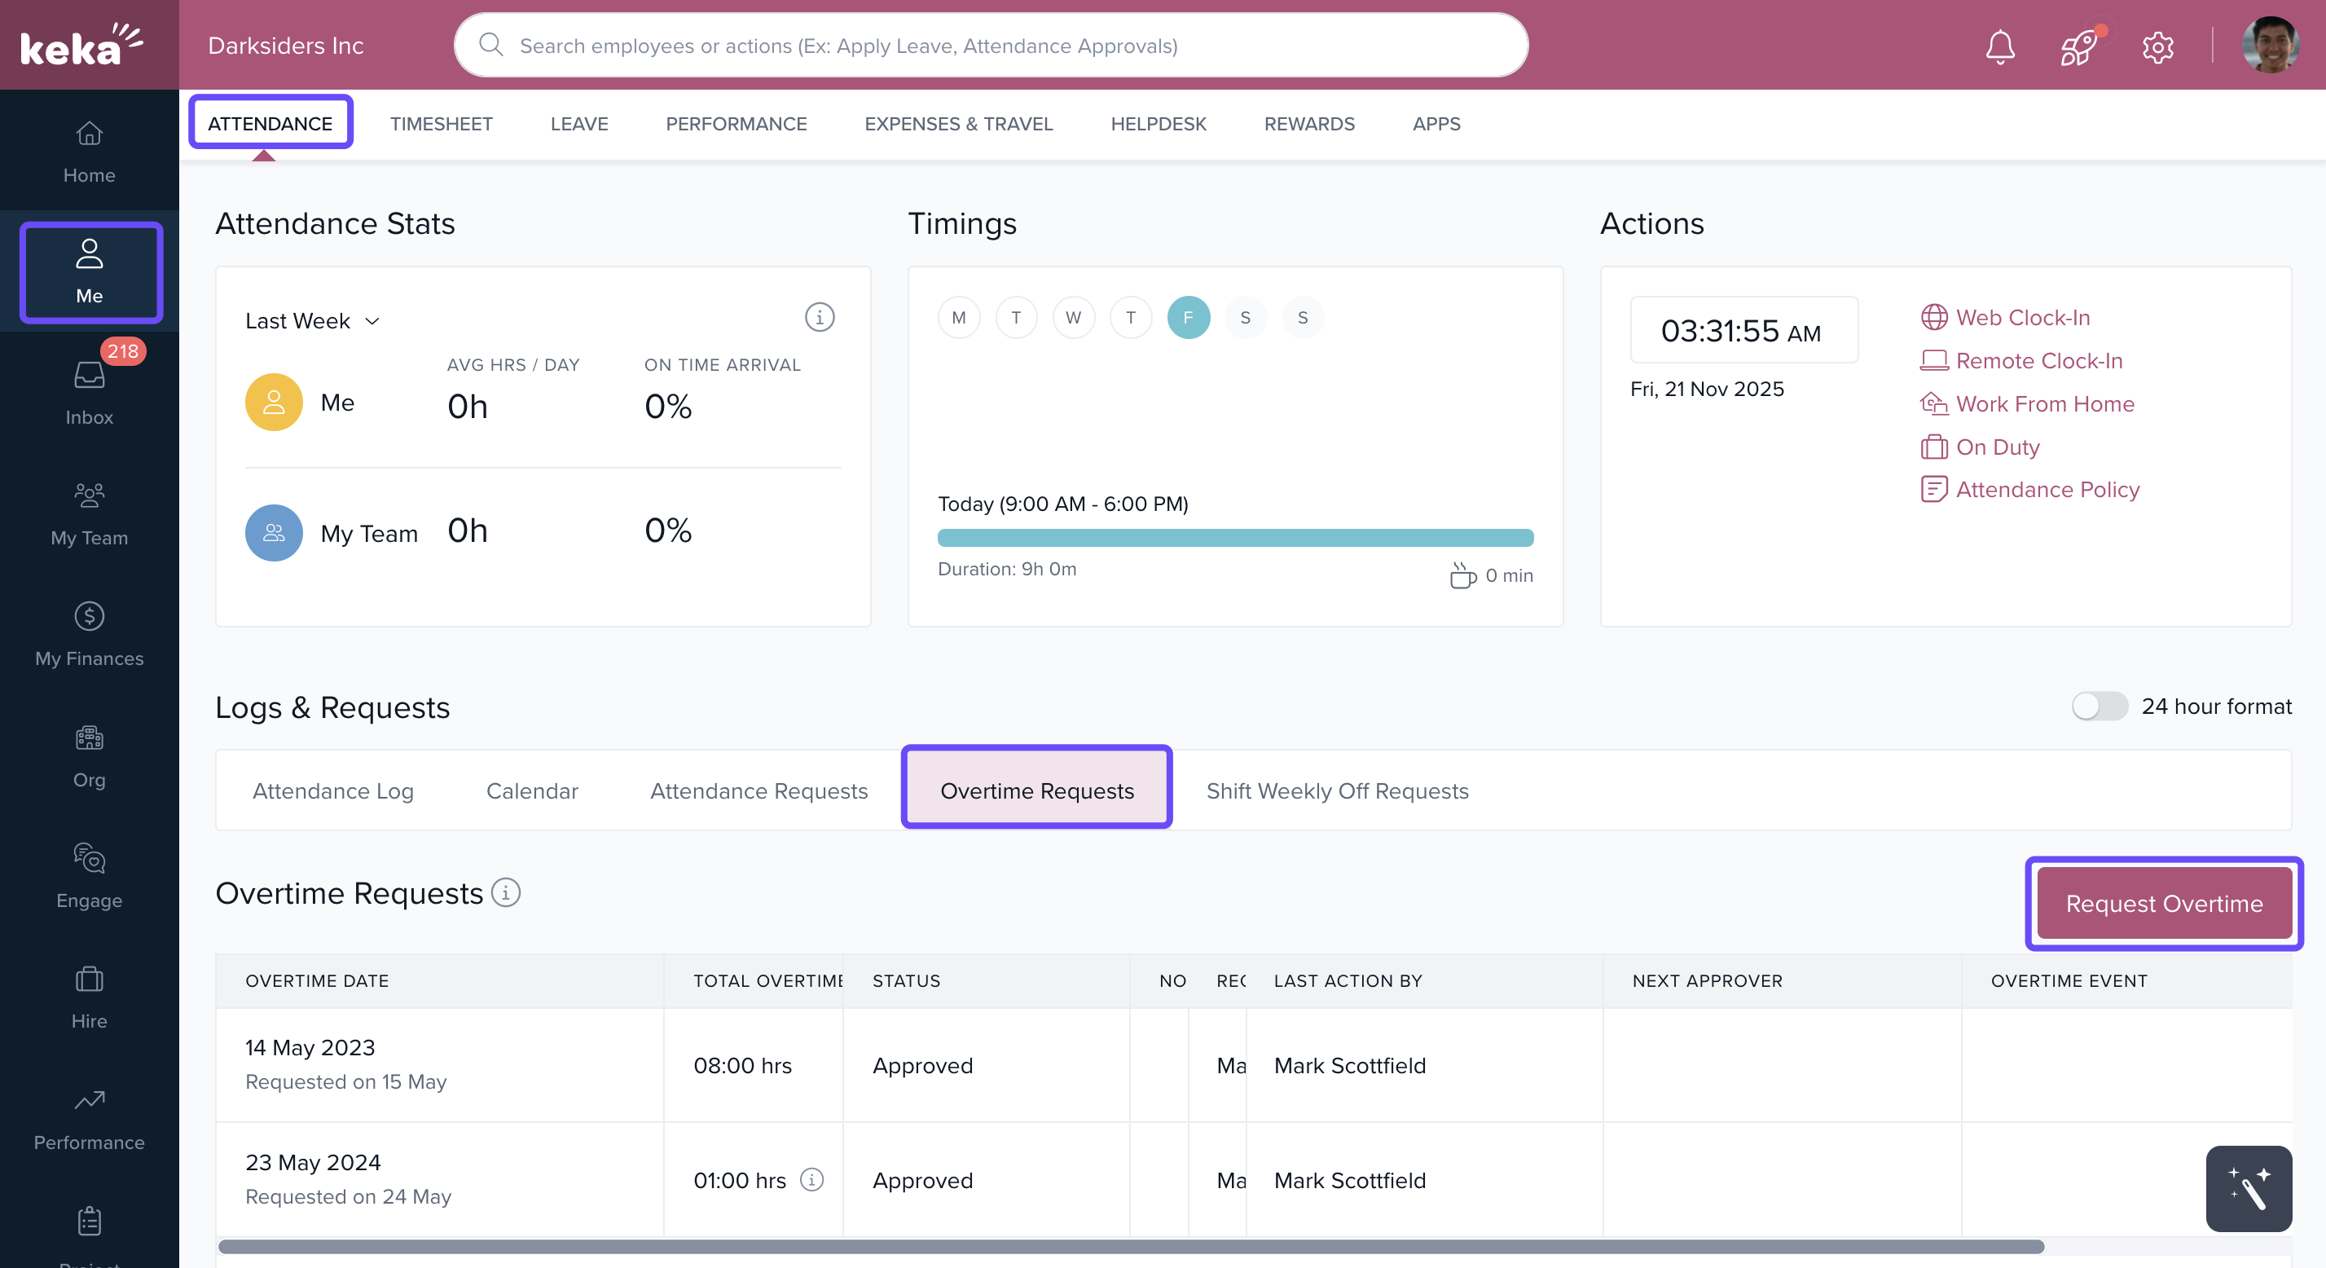The height and width of the screenshot is (1268, 2326).
Task: Go to My Finances sidebar icon
Action: 89,633
